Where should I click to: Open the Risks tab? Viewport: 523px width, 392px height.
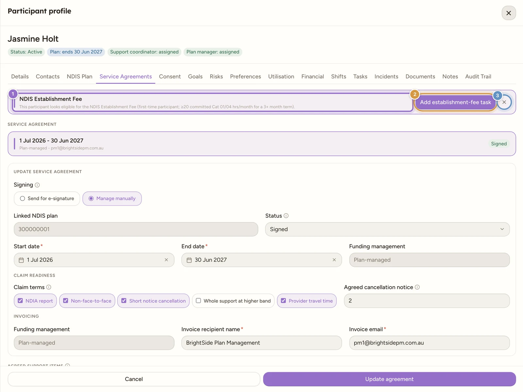[x=216, y=76]
